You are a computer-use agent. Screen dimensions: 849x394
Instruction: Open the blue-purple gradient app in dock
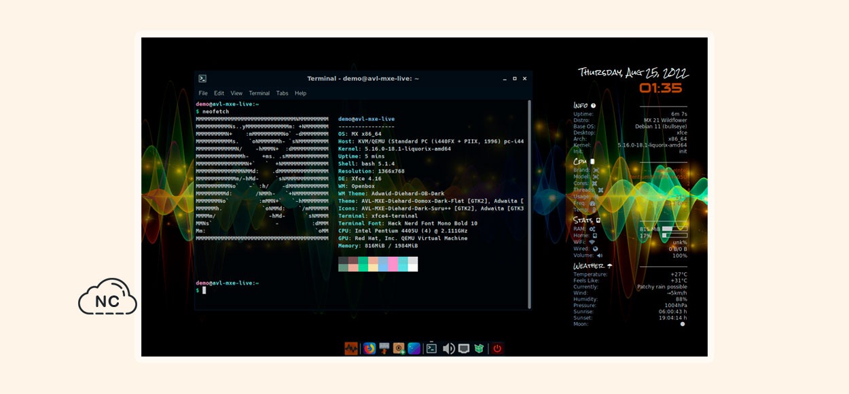click(x=414, y=348)
